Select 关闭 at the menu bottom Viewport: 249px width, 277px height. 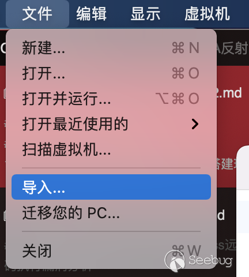(x=111, y=250)
